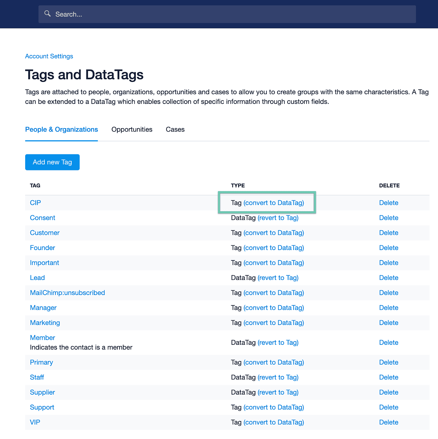Delete the MailChimp:unsubscribed tag
The width and height of the screenshot is (438, 439).
389,293
